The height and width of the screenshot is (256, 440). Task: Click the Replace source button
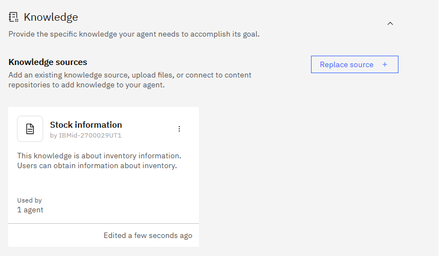[354, 64]
